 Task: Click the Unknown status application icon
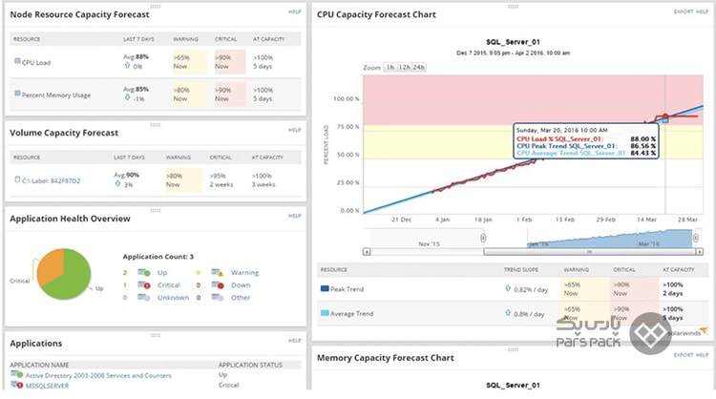pos(144,297)
